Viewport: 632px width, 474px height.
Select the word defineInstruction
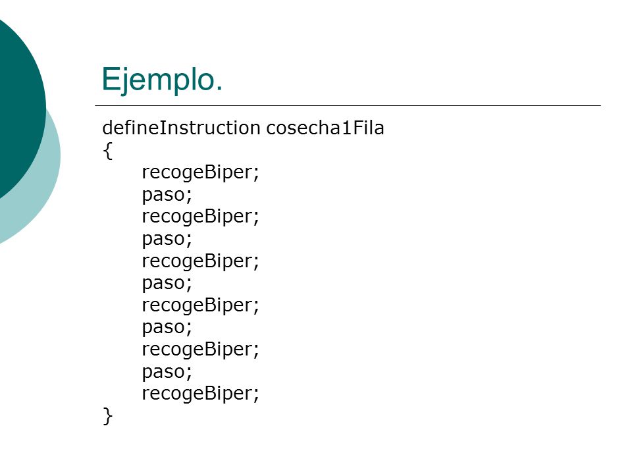click(x=182, y=128)
